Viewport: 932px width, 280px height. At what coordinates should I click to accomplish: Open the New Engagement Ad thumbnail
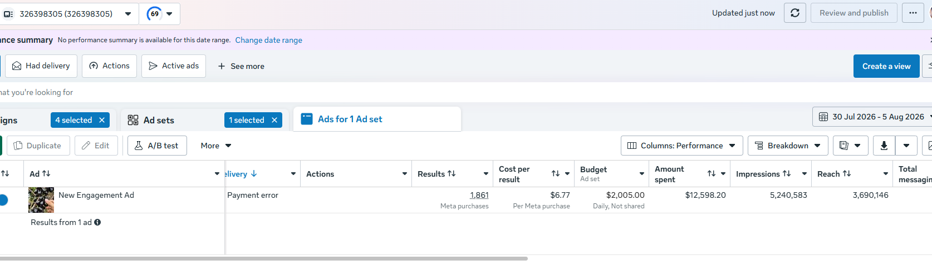(x=41, y=200)
